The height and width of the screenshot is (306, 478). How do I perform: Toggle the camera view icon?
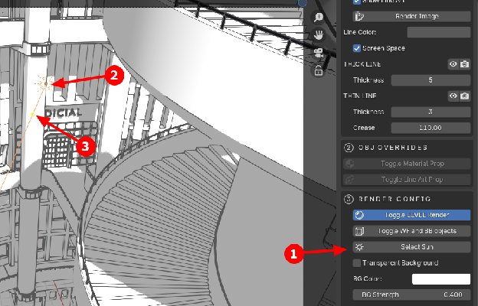[319, 53]
